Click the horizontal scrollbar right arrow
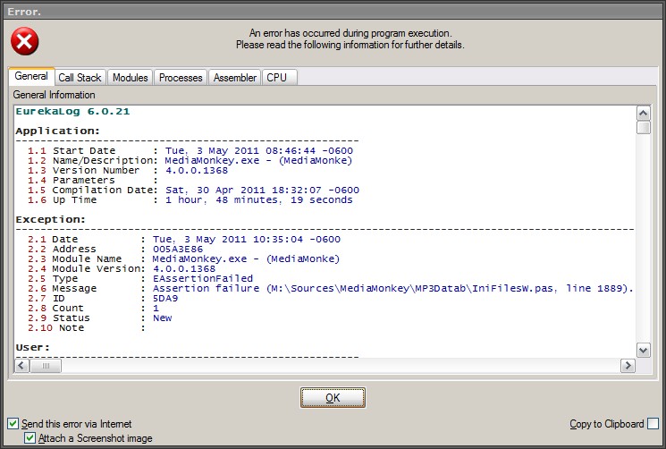The height and width of the screenshot is (449, 666). tap(628, 366)
